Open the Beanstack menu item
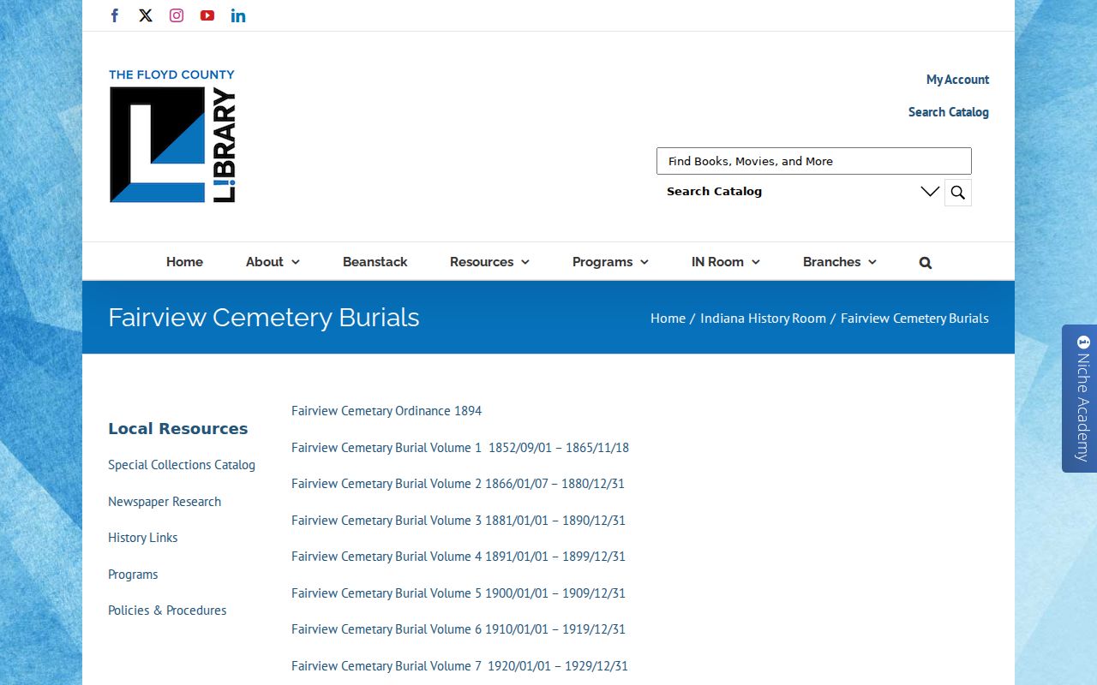Image resolution: width=1097 pixels, height=685 pixels. 375,262
